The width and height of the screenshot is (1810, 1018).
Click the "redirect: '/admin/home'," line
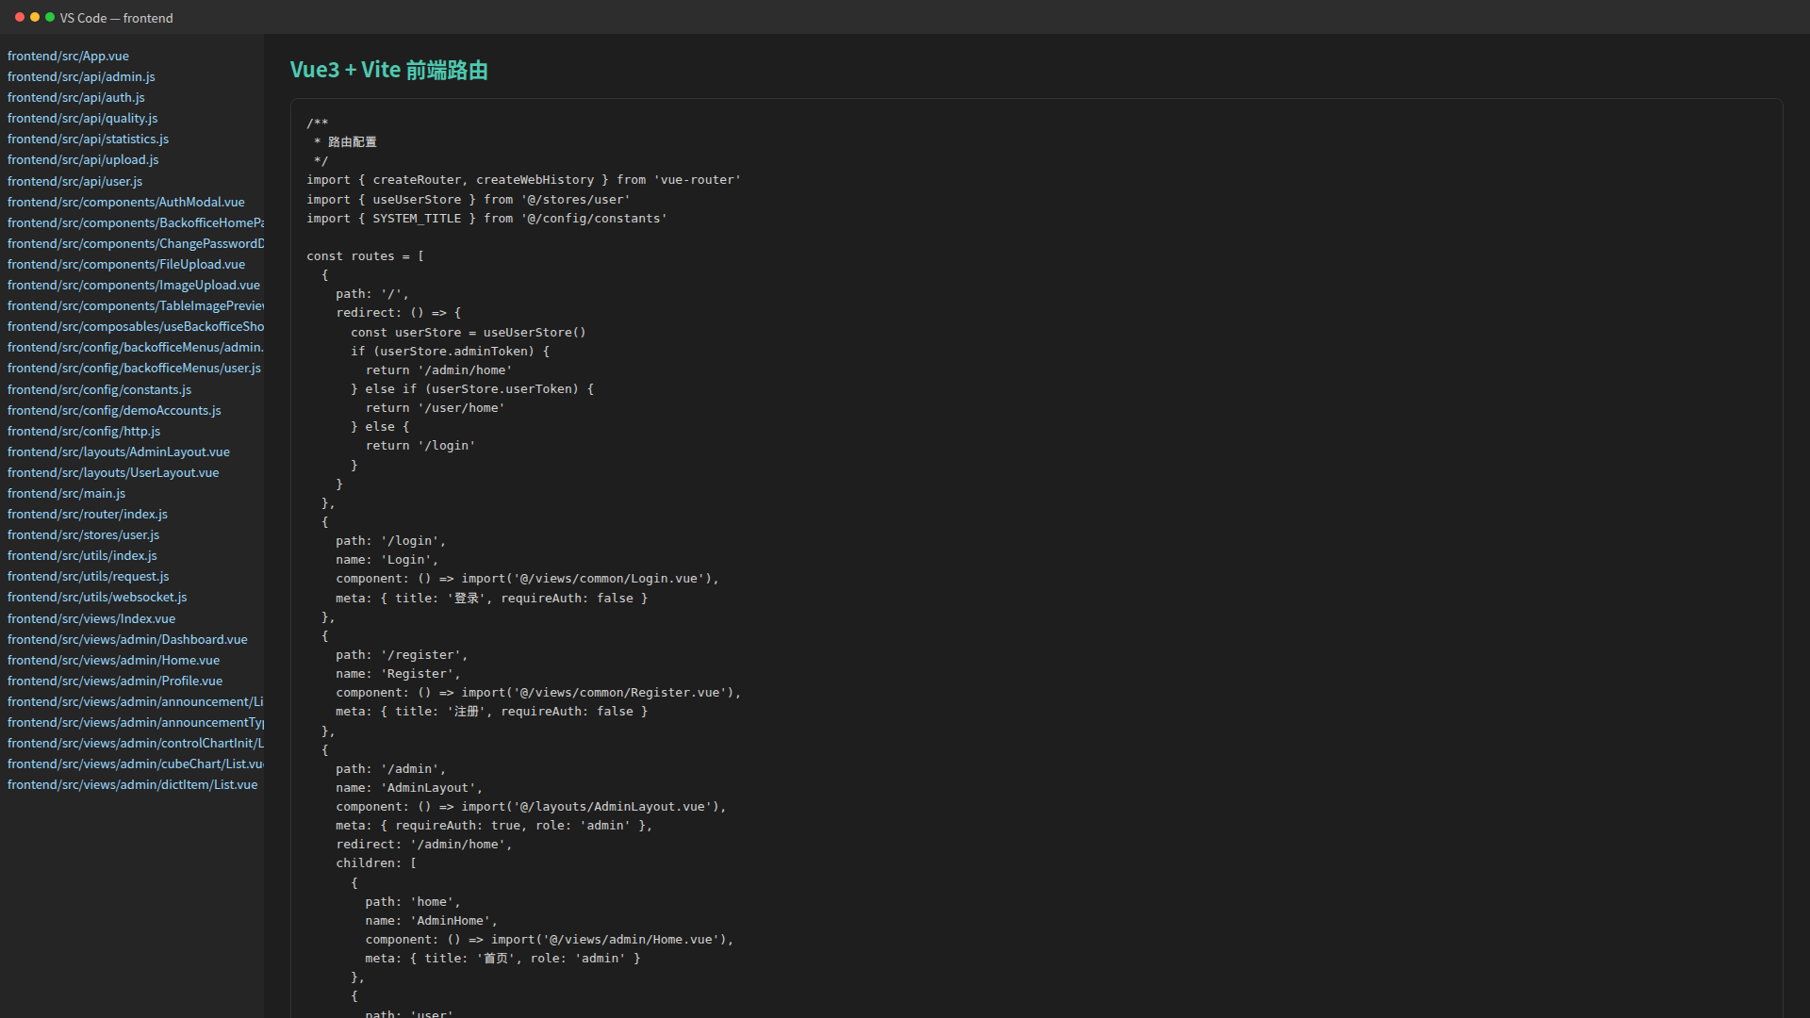click(x=424, y=845)
